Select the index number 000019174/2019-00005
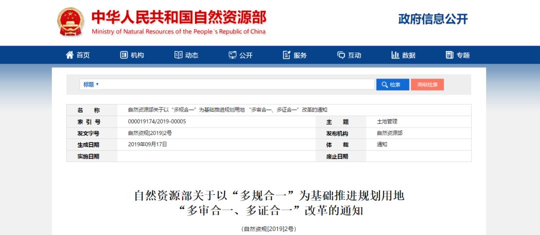540x235 pixels. coord(157,121)
